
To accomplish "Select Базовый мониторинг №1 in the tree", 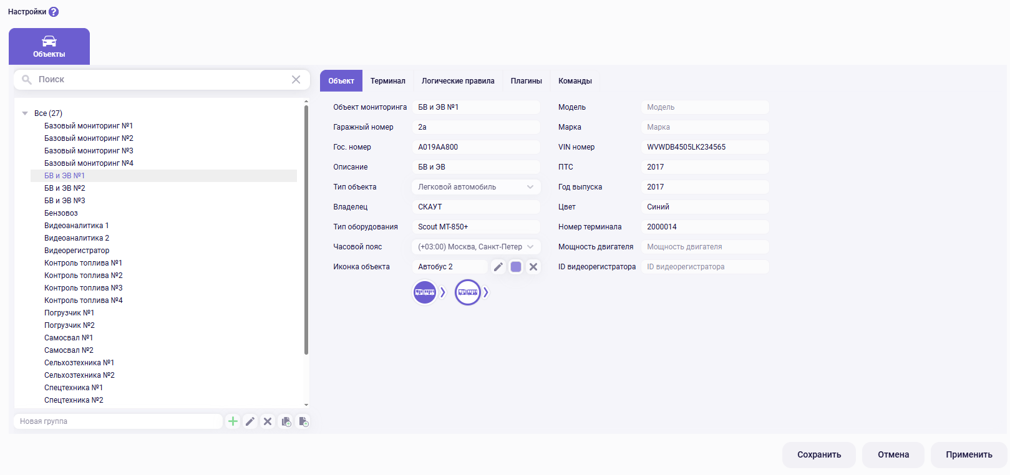I will pyautogui.click(x=89, y=126).
